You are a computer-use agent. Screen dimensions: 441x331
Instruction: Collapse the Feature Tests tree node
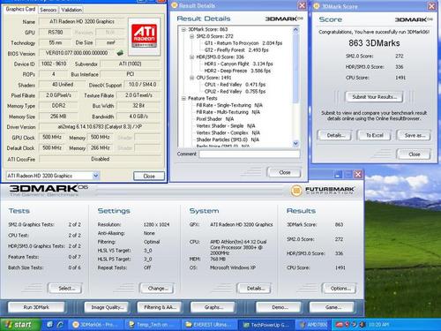click(x=183, y=98)
